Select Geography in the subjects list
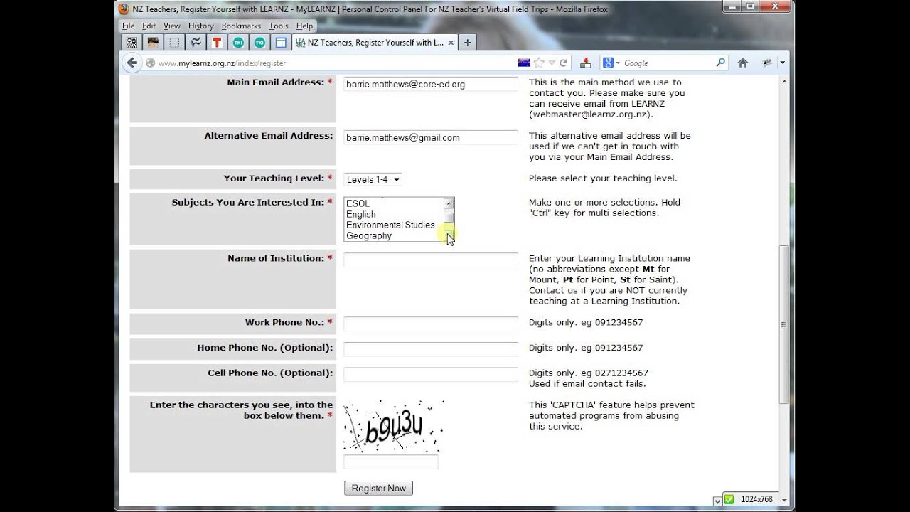Viewport: 910px width, 512px height. tap(393, 235)
